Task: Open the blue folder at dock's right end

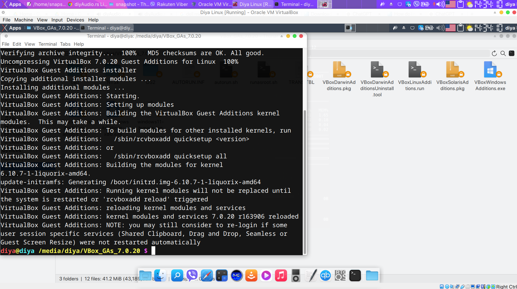Action: [372, 276]
